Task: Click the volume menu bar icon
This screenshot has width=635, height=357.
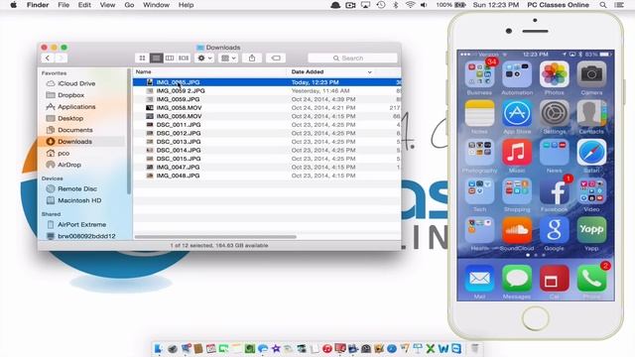Action: (424, 5)
